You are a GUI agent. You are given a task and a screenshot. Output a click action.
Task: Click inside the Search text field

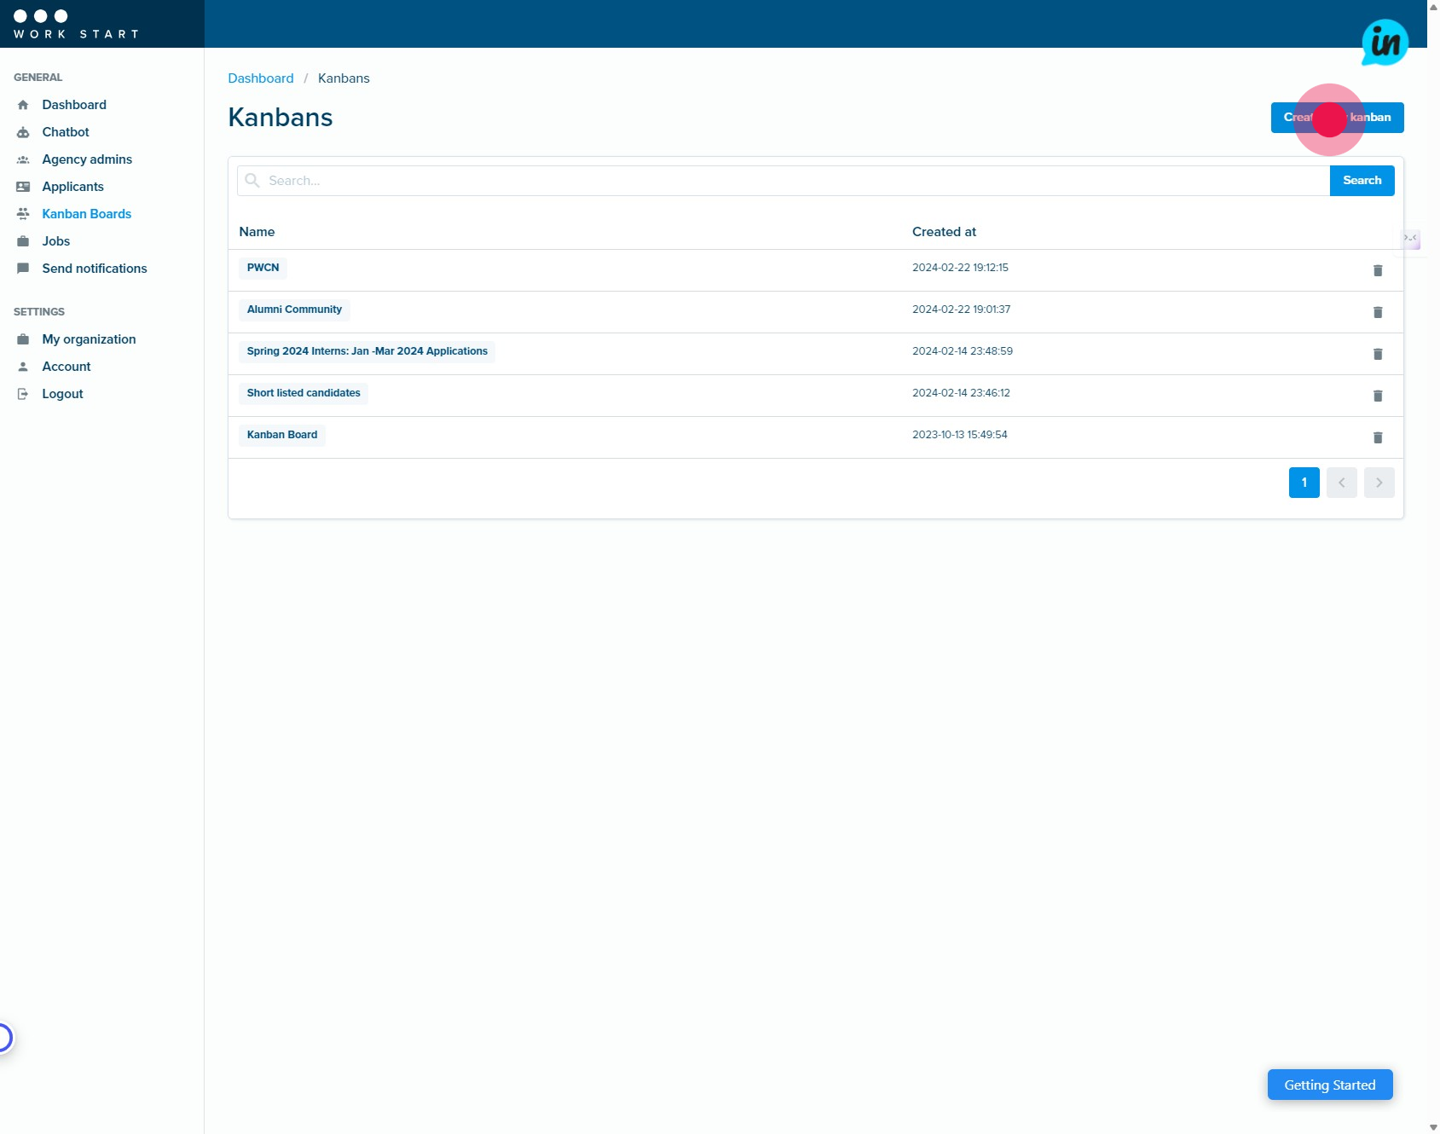(x=597, y=180)
